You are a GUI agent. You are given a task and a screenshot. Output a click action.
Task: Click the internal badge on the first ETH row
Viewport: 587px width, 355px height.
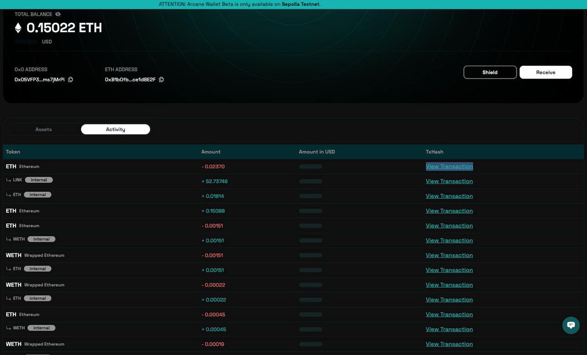[x=38, y=194]
